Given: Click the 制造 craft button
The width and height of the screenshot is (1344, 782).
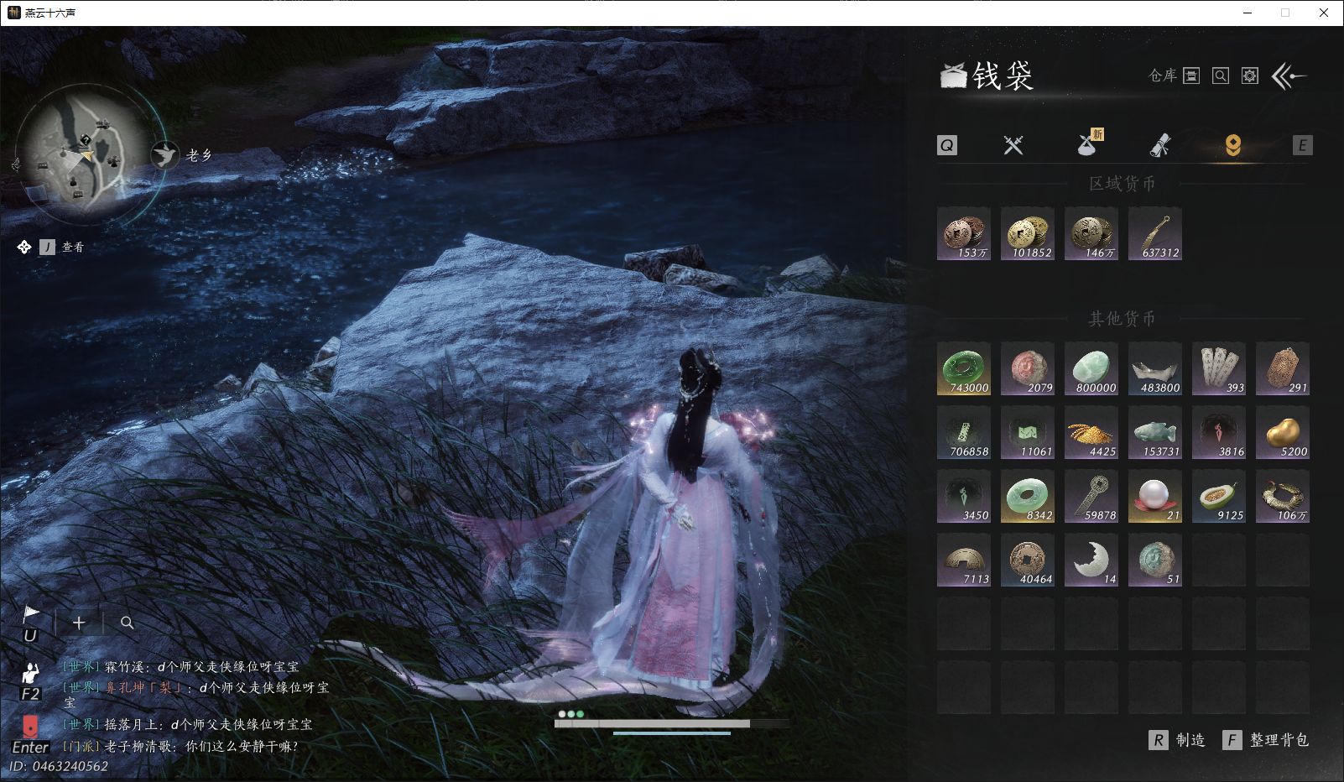Looking at the screenshot, I should [x=1177, y=740].
